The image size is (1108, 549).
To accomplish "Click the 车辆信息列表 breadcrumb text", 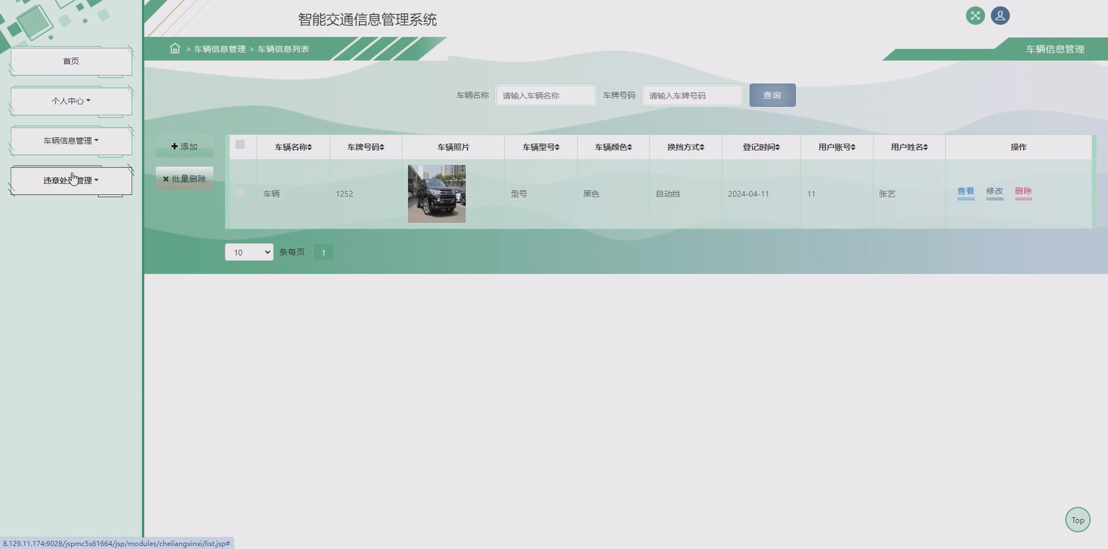I will tap(283, 49).
